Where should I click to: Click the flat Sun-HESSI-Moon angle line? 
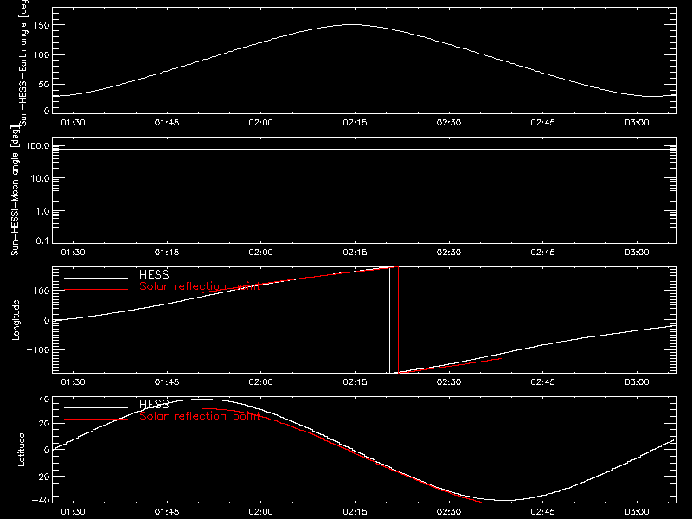click(364, 149)
